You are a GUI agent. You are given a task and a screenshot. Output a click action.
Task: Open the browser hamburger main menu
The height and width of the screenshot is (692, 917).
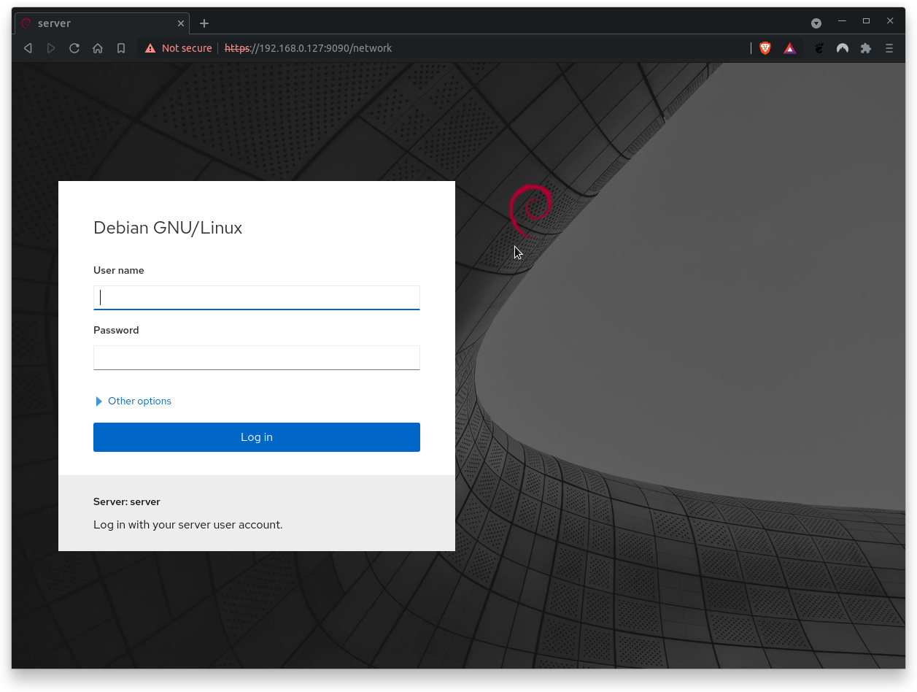[889, 48]
